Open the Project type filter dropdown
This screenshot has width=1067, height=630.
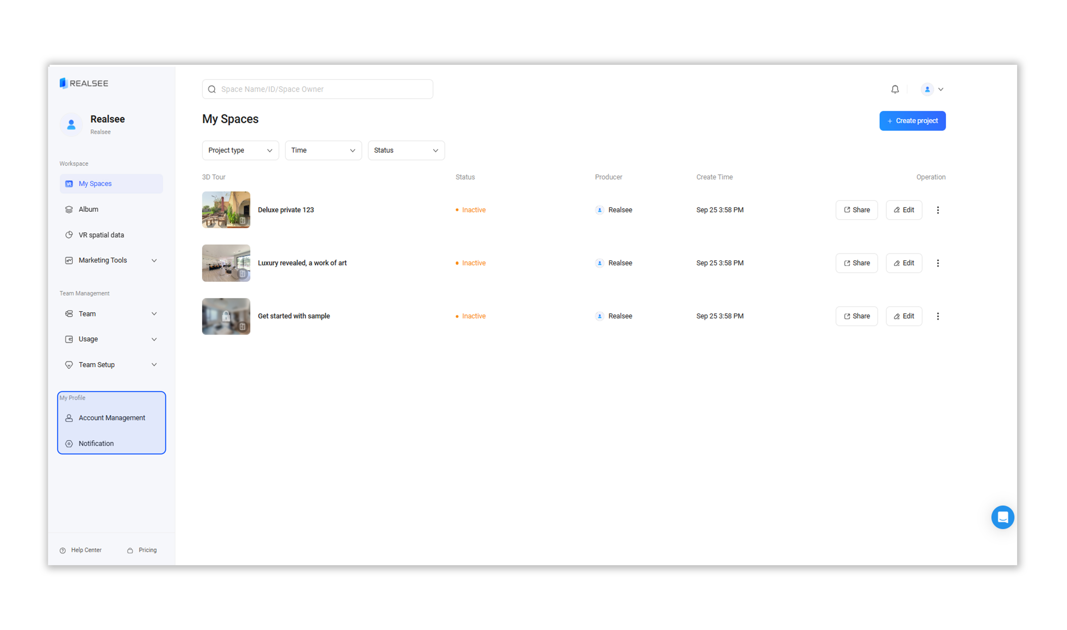click(x=240, y=150)
